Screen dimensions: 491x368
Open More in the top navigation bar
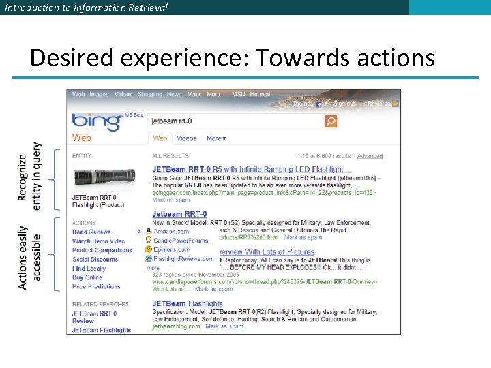point(213,94)
